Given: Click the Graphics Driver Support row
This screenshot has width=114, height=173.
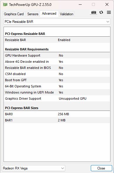Looking at the screenshot, I should [x=57, y=99].
